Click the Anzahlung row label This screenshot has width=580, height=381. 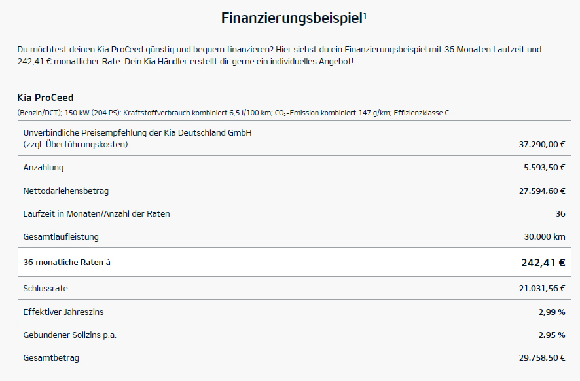43,168
